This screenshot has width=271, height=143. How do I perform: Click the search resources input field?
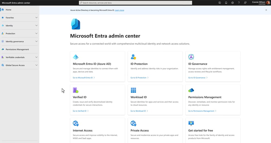pos(135,3)
